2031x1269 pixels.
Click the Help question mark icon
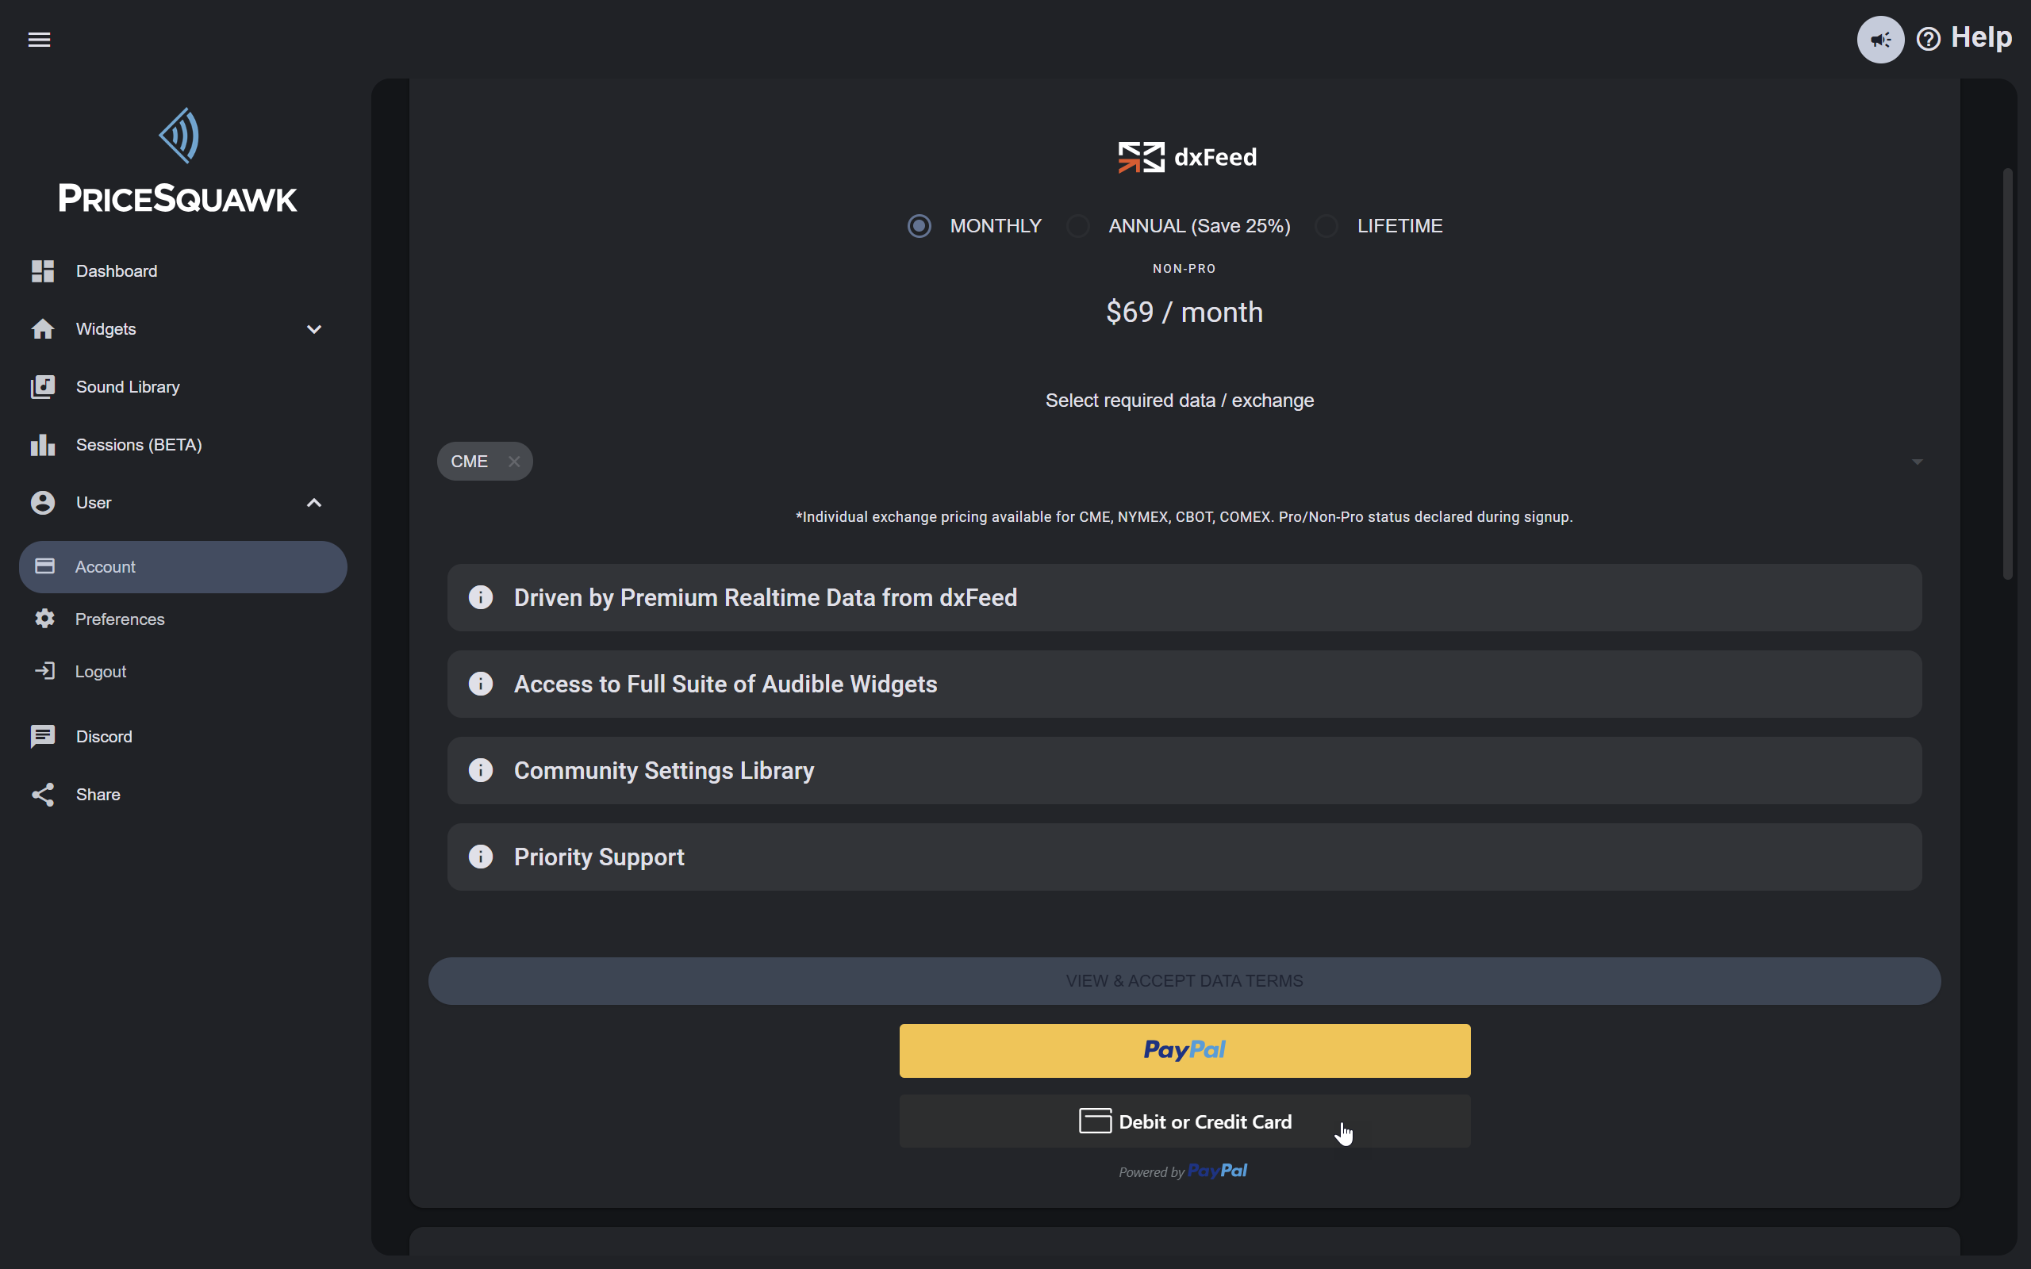coord(1928,40)
